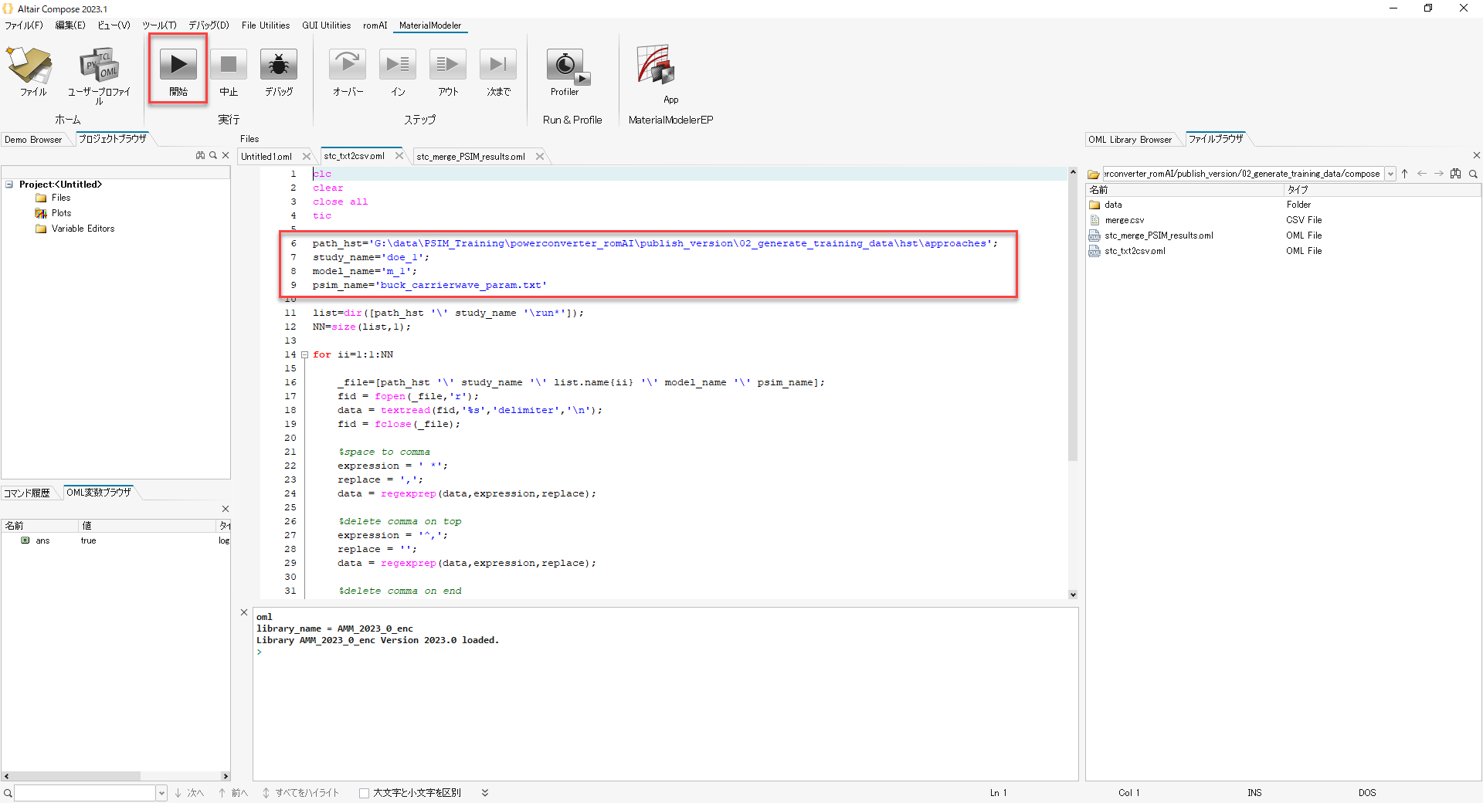
Task: Navigate back in file browser
Action: pyautogui.click(x=1422, y=174)
